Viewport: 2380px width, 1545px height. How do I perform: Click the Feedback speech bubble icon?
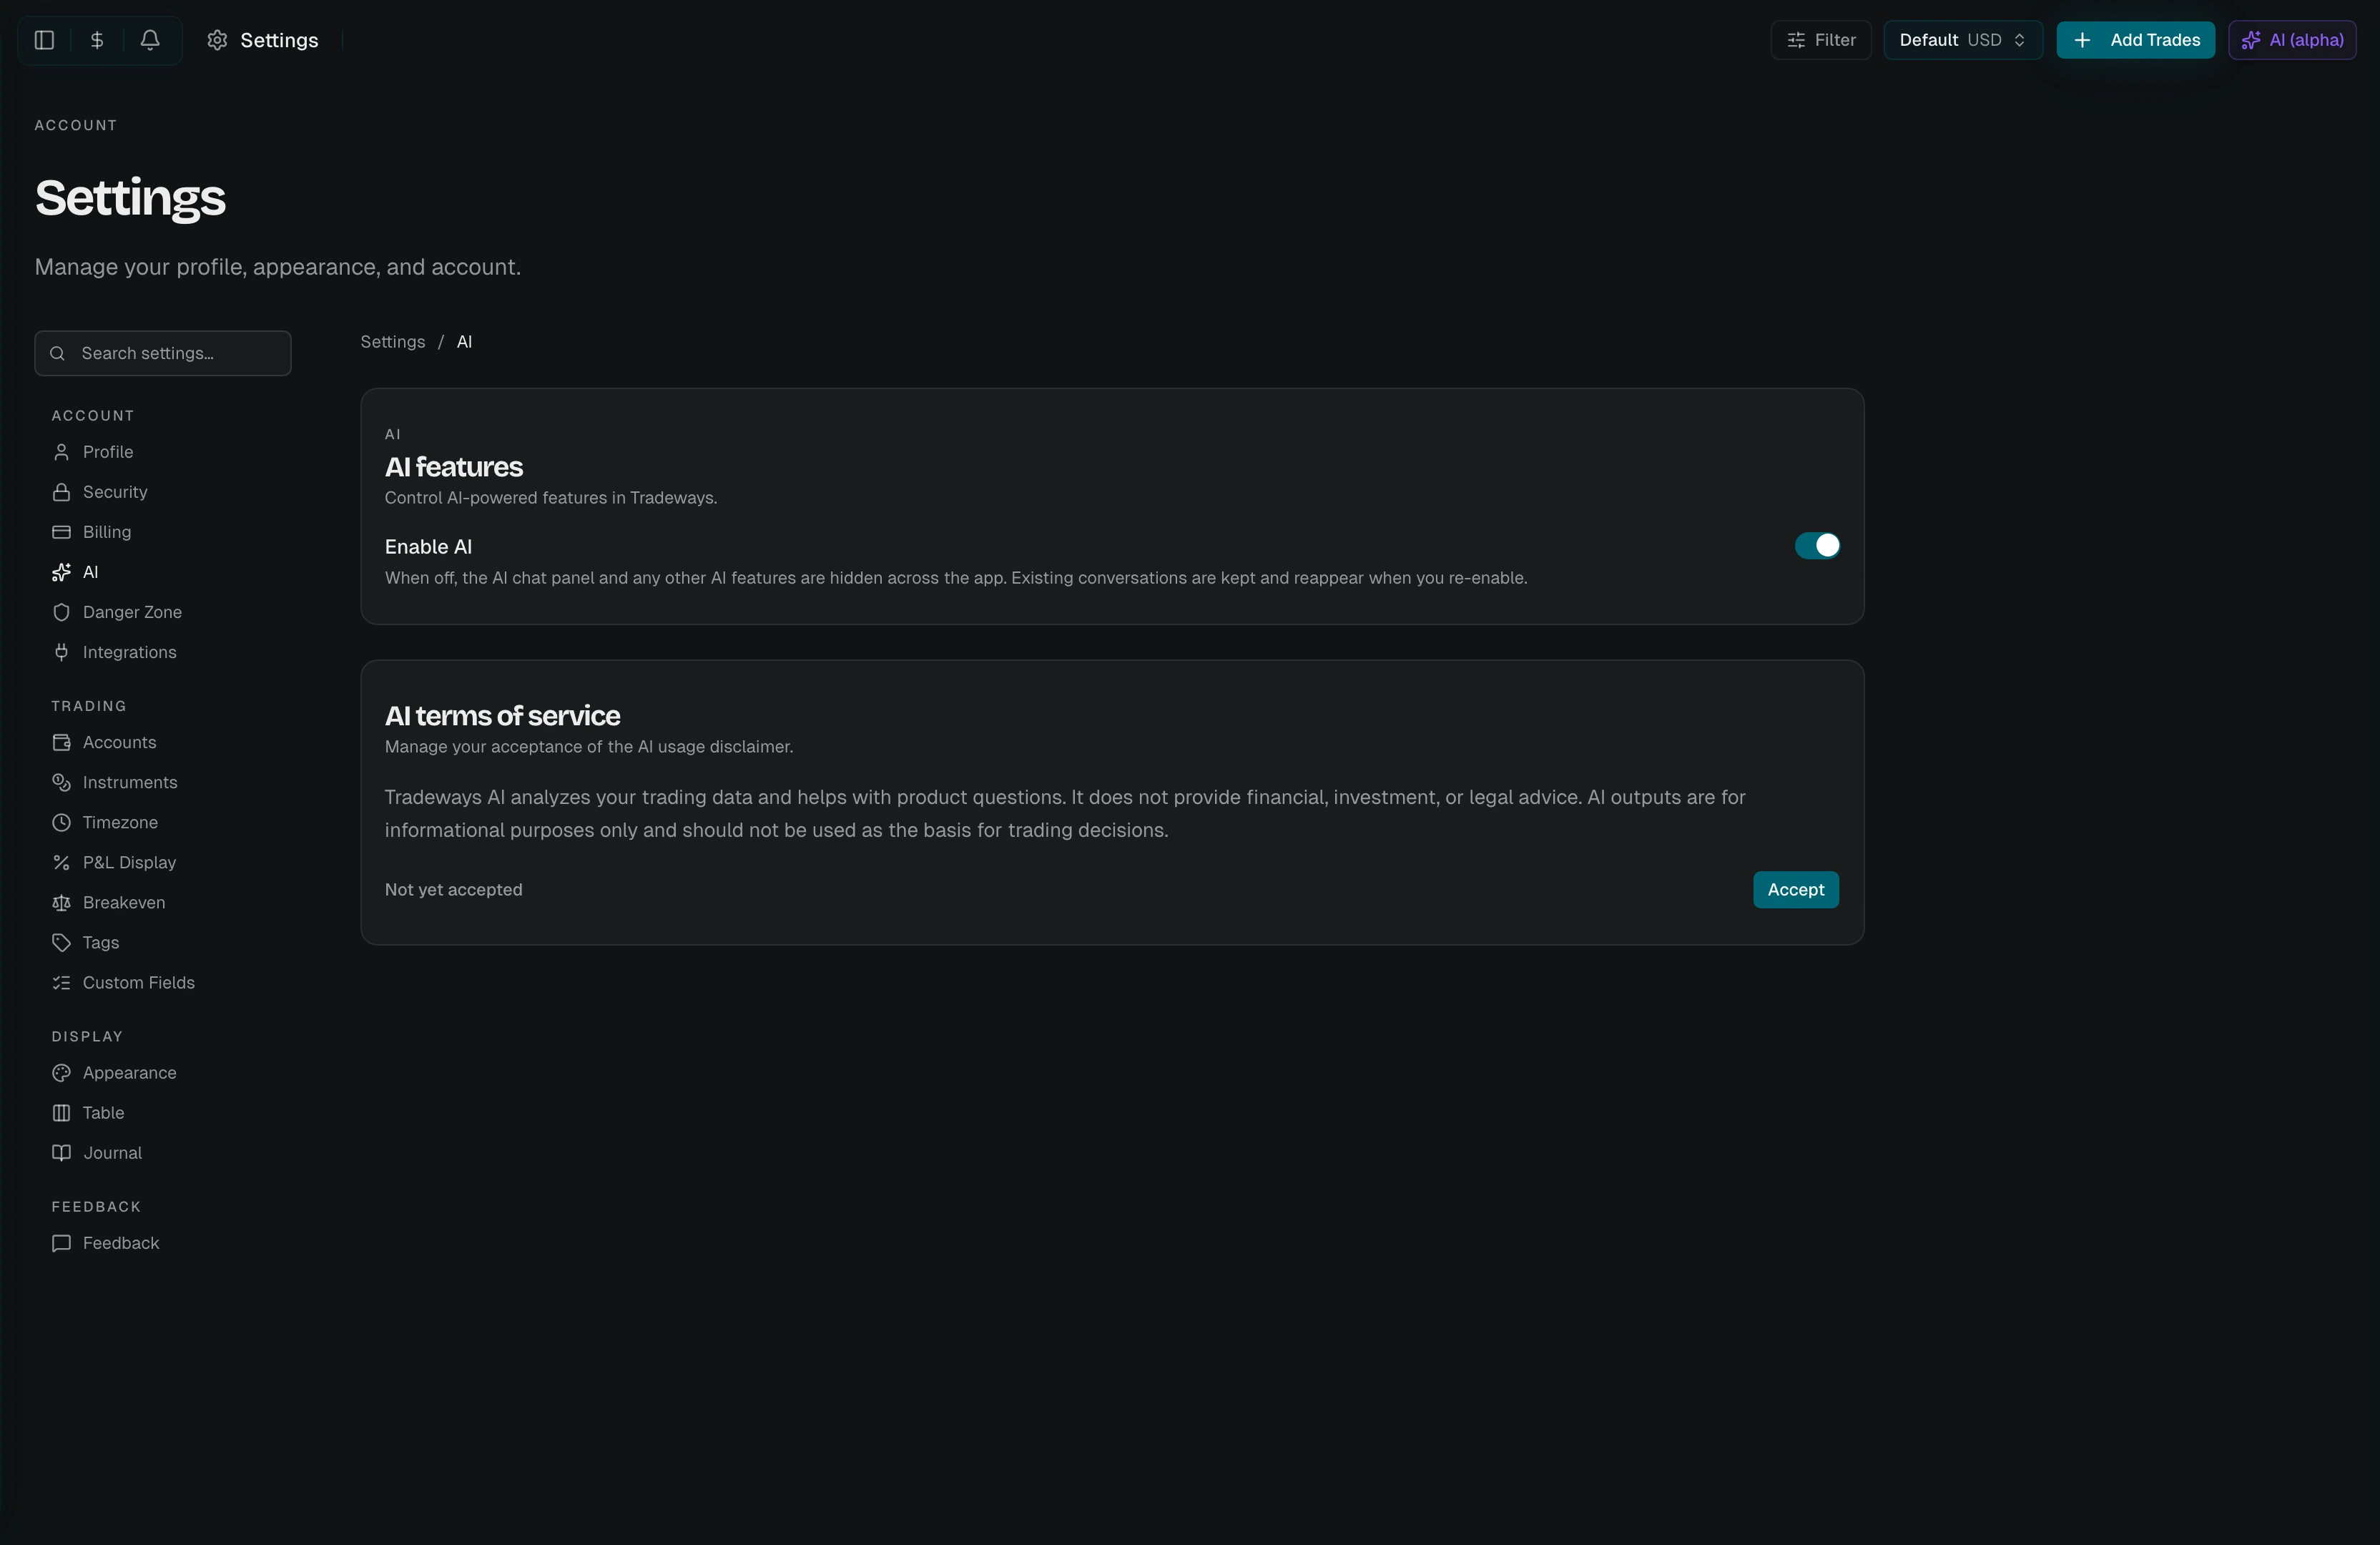(x=61, y=1243)
